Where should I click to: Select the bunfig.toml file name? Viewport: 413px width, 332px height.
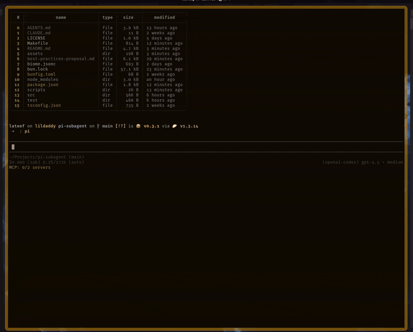(41, 74)
